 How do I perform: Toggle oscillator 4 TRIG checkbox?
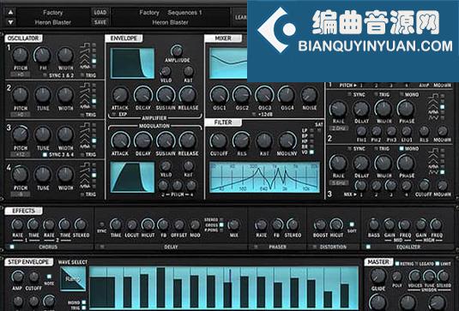coord(82,194)
